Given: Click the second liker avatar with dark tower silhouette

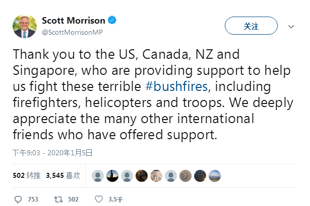Looking at the screenshot, I should click(x=113, y=175).
